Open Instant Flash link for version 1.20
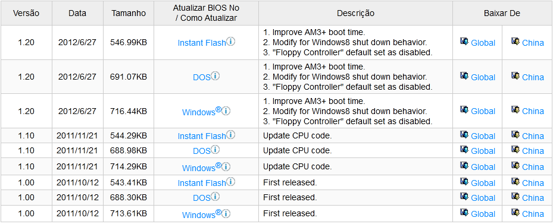The width and height of the screenshot is (553, 224). click(202, 43)
